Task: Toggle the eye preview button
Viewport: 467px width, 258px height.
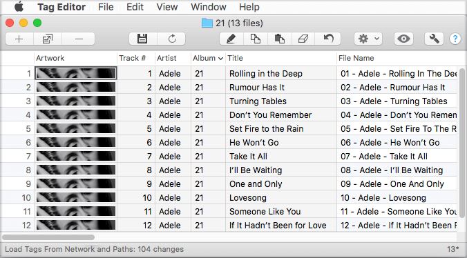Action: tap(403, 39)
